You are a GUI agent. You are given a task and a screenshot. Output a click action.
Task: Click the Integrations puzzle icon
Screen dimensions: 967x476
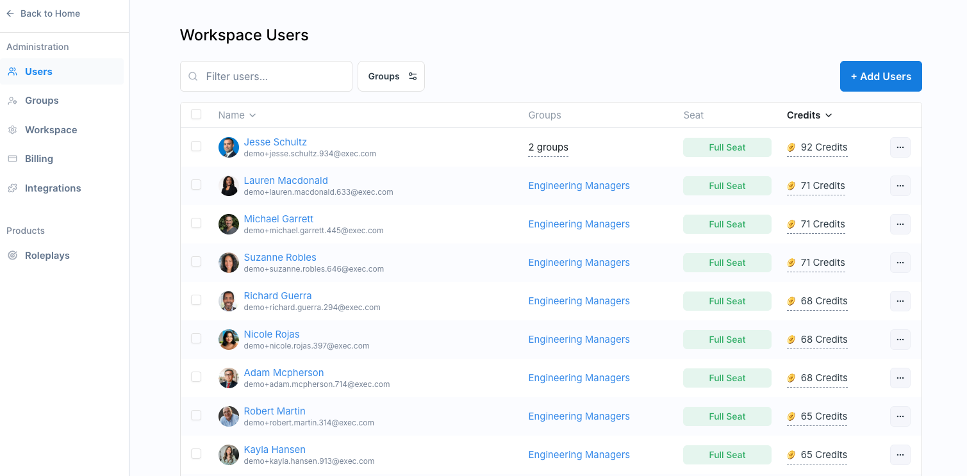(12, 188)
